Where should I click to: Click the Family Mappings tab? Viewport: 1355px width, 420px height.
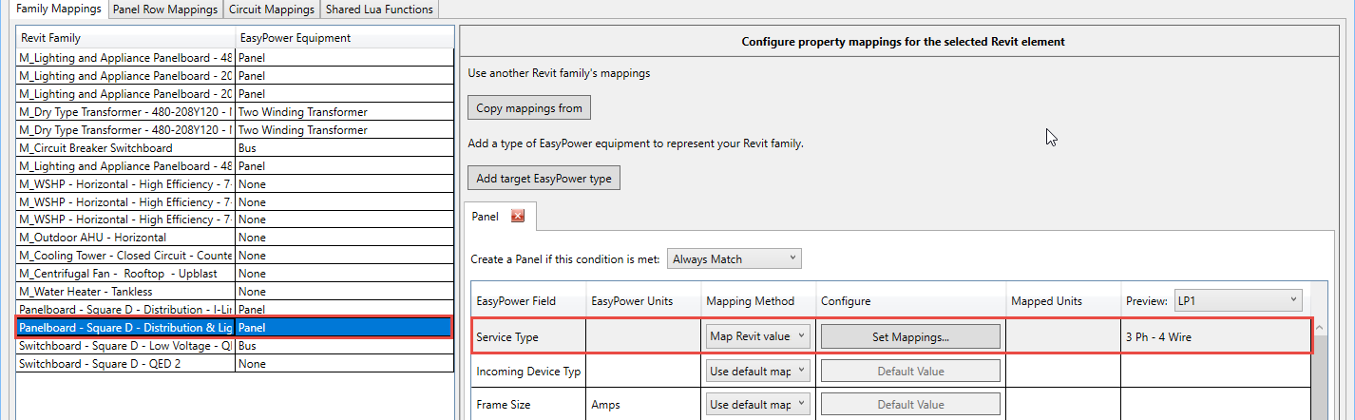coord(59,10)
